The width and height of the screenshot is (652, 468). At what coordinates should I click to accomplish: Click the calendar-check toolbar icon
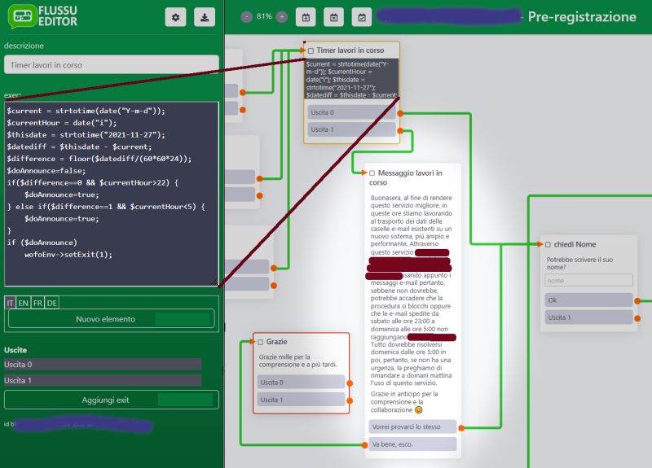pyautogui.click(x=363, y=17)
